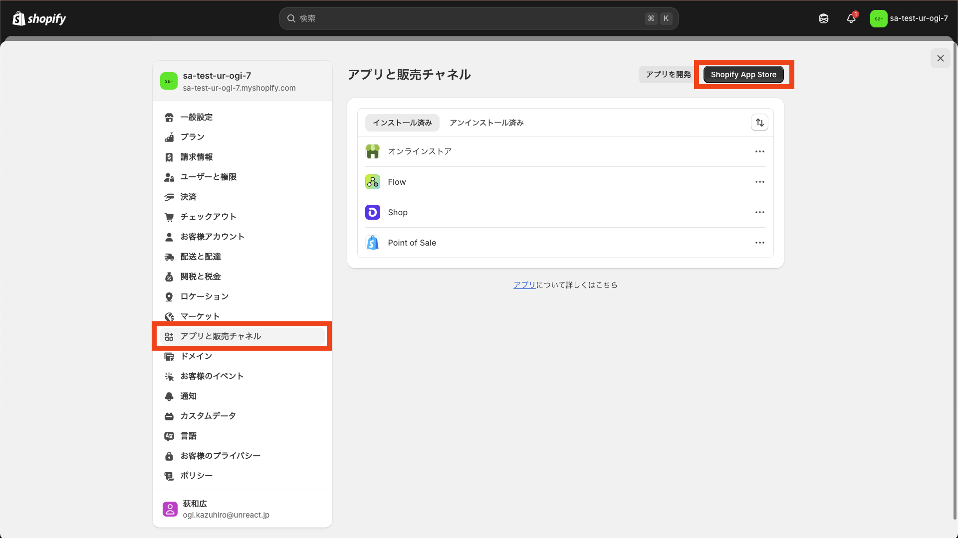The width and height of the screenshot is (958, 538).
Task: Select 決済 settings in the sidebar
Action: coord(188,197)
